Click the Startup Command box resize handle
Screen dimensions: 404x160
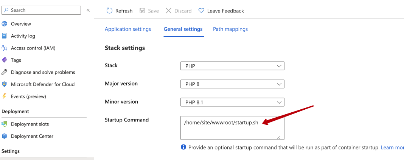pos(278,138)
